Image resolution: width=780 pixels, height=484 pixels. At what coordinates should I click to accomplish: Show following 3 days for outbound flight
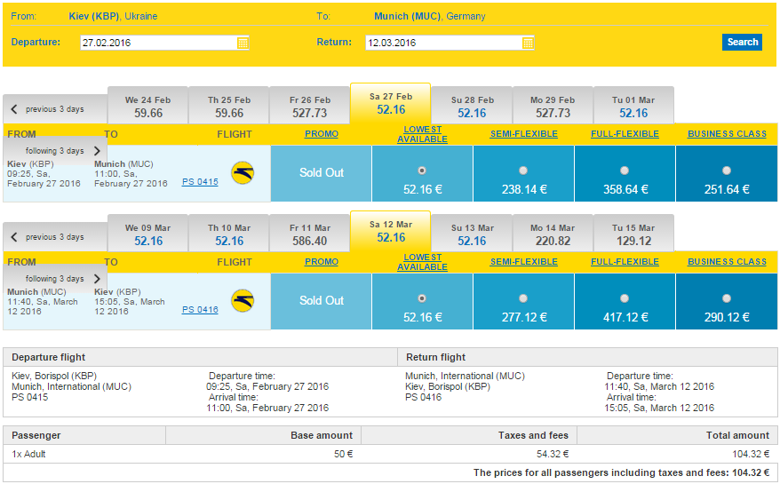tap(63, 151)
